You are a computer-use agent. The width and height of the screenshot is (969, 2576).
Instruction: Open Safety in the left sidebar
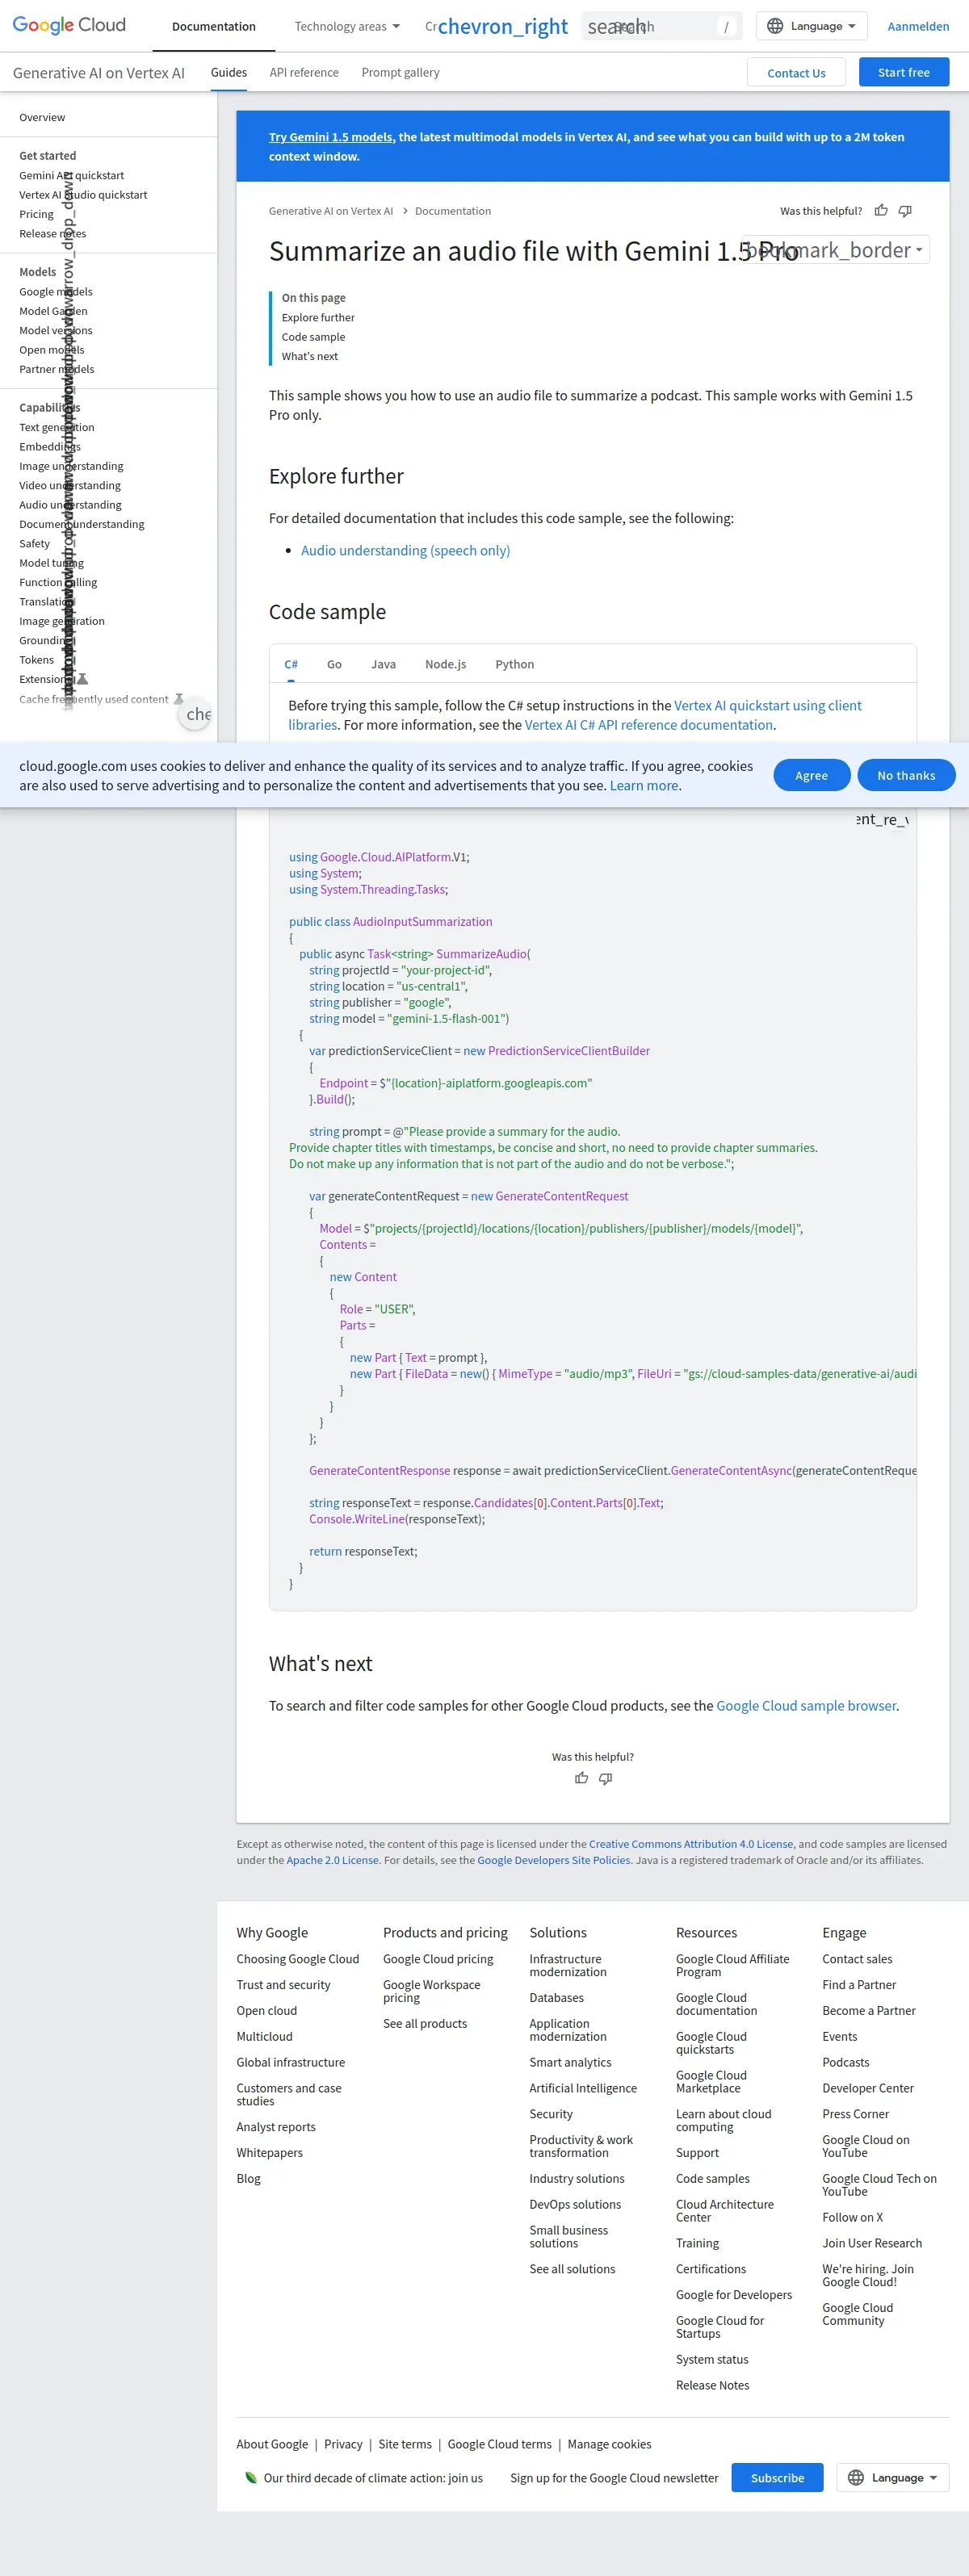click(34, 544)
